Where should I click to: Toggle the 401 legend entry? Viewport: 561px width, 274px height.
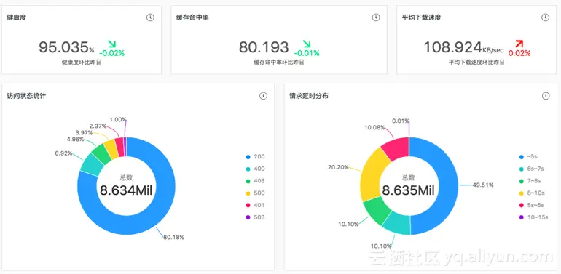pos(255,205)
